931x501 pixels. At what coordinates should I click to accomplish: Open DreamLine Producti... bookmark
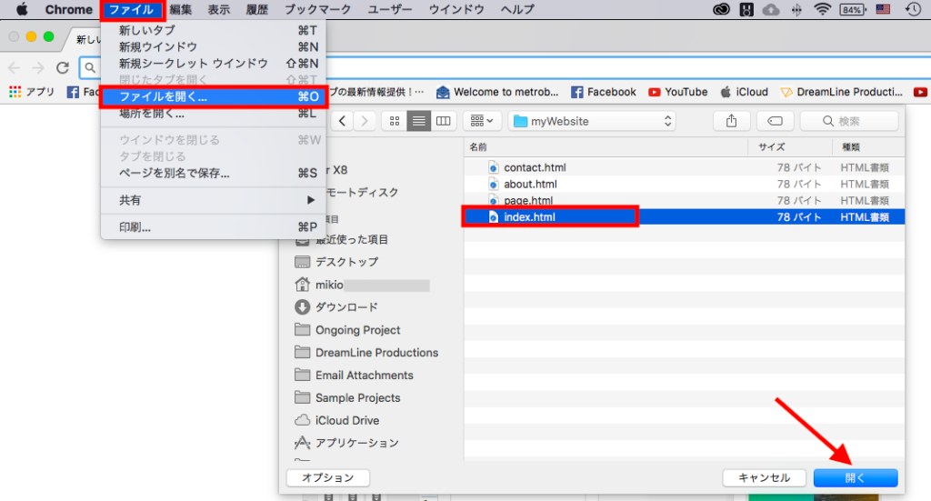click(841, 92)
